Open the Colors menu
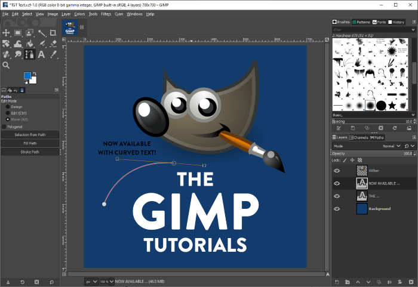The height and width of the screenshot is (287, 418). [79, 14]
